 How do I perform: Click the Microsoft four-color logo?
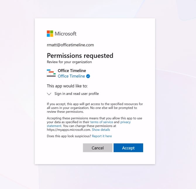coord(50,34)
